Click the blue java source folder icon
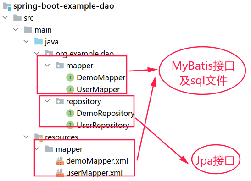Image resolution: width=251 pixels, height=181 pixels. coord(39,42)
